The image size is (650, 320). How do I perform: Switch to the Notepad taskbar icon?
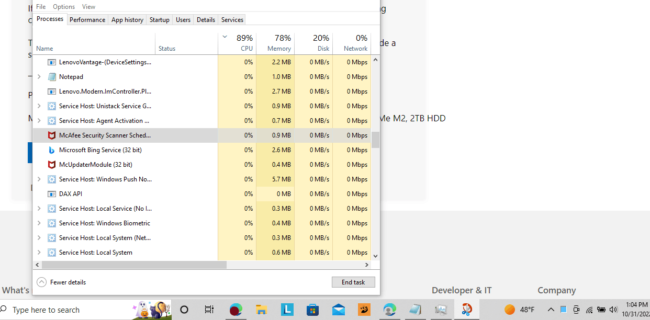pyautogui.click(x=415, y=310)
